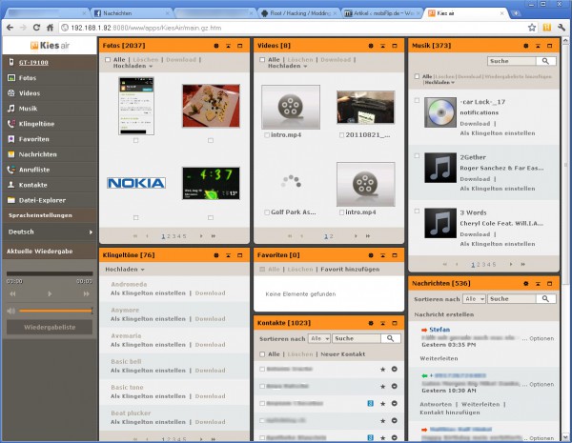This screenshot has height=443, width=572.
Task: Open Klingeltöne in the sidebar
Action: point(36,124)
